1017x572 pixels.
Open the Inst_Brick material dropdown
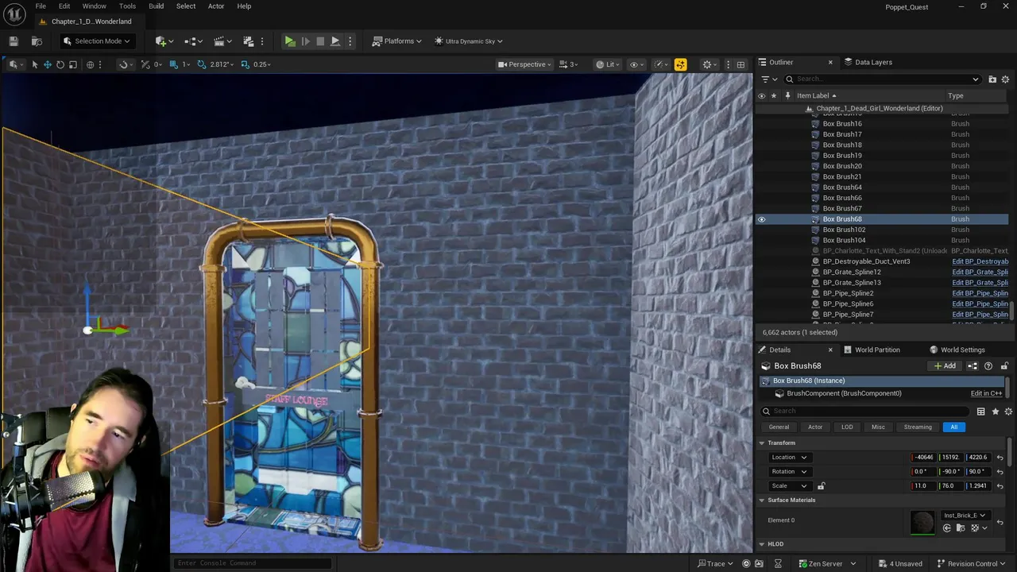point(965,516)
